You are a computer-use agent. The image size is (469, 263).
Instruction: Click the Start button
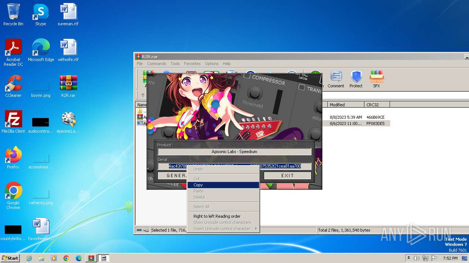click(10, 258)
